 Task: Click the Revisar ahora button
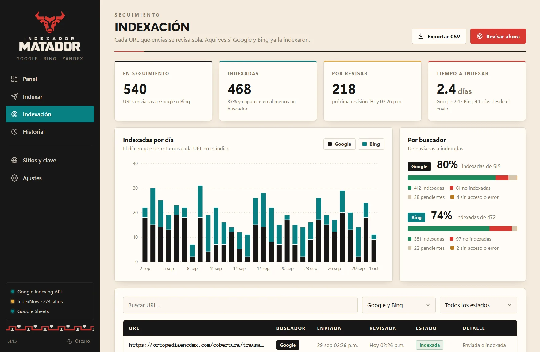click(498, 36)
